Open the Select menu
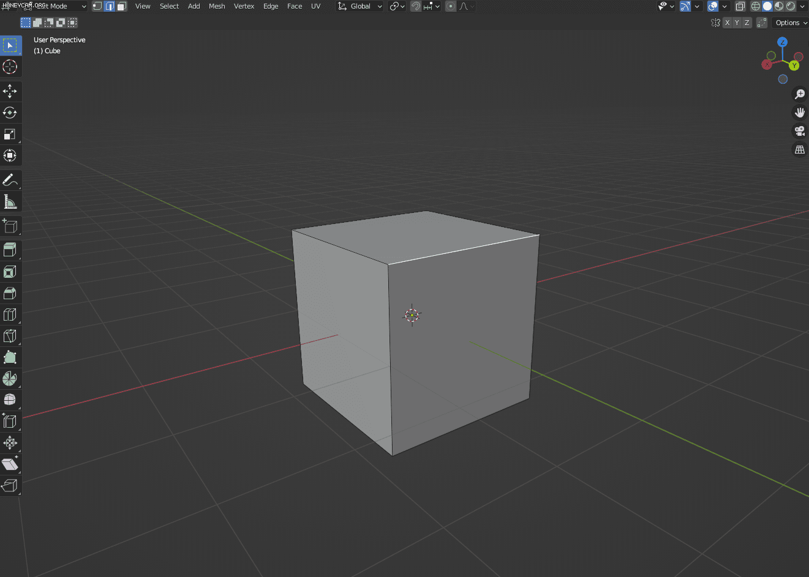 pos(170,6)
